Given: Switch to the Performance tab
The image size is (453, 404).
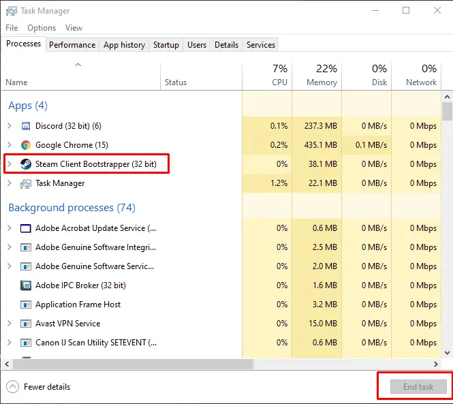Looking at the screenshot, I should click(x=72, y=45).
